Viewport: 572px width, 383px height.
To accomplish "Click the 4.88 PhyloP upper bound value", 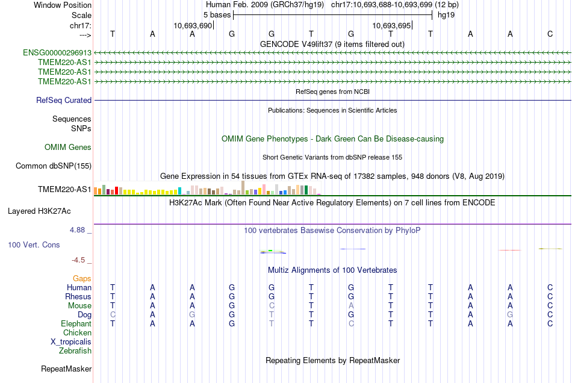I will pyautogui.click(x=77, y=230).
